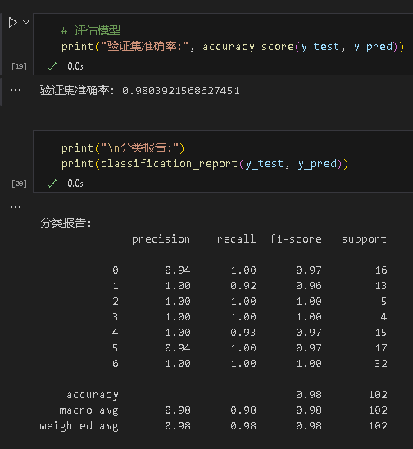Image resolution: width=413 pixels, height=449 pixels.
Task: Click the comment line # 评估模型
Action: coord(91,30)
